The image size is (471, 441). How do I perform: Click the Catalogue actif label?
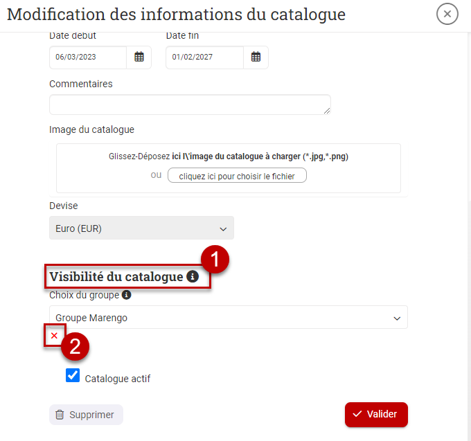[x=117, y=379]
